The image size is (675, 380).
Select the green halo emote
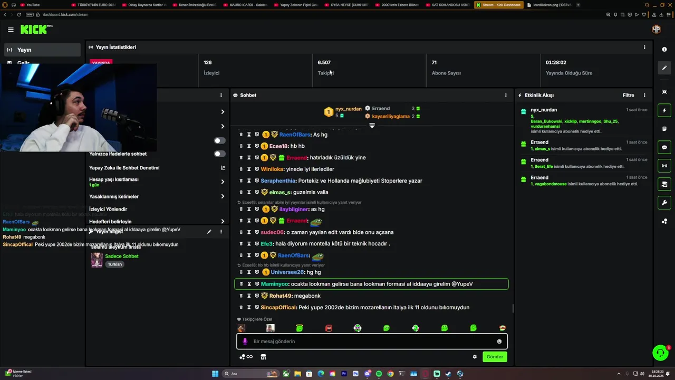[300, 328]
